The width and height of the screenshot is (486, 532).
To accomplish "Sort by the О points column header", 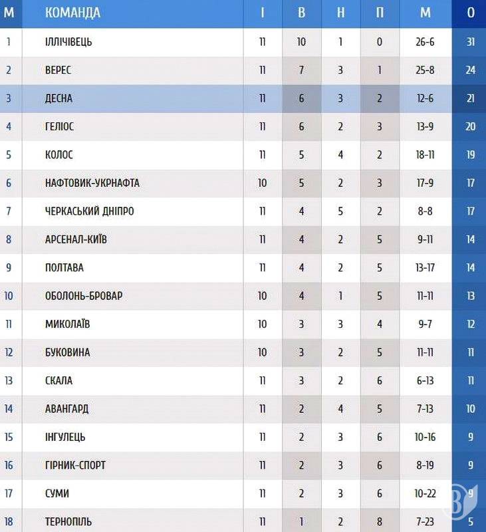I will tap(471, 13).
